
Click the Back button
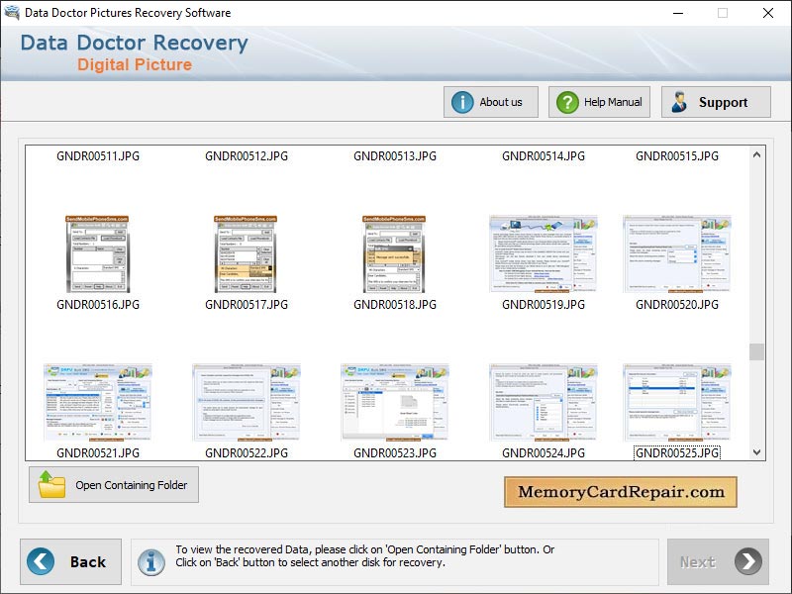point(69,561)
